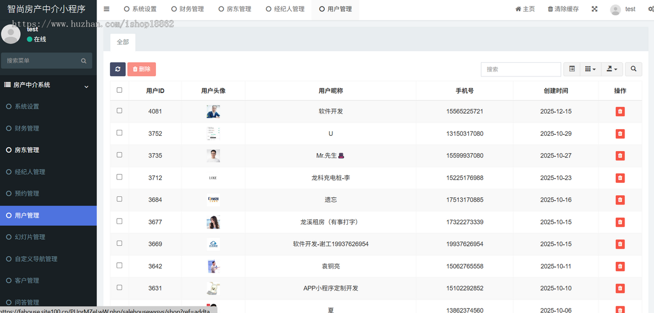Open the fullscreen toggle icon in header

click(595, 9)
